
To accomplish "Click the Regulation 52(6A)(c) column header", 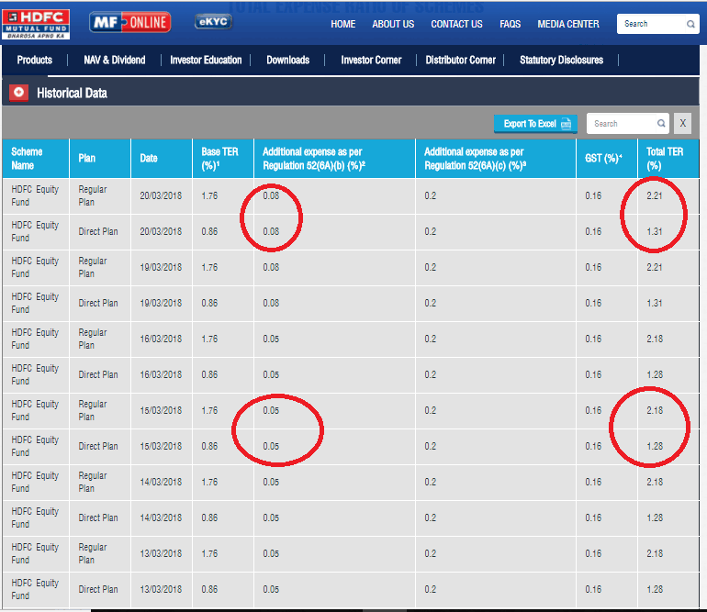I will (x=496, y=158).
